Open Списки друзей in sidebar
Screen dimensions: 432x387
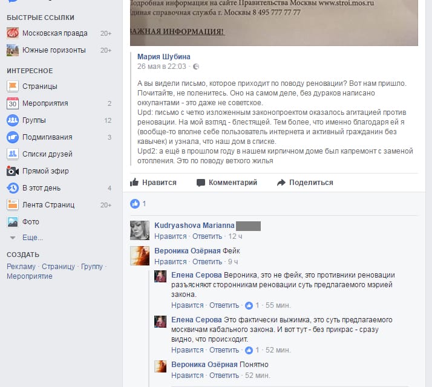[47, 154]
